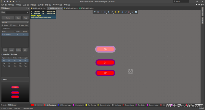Select the Top Paste layer tab
Screen dimensions: 205x110
[x=116, y=105]
